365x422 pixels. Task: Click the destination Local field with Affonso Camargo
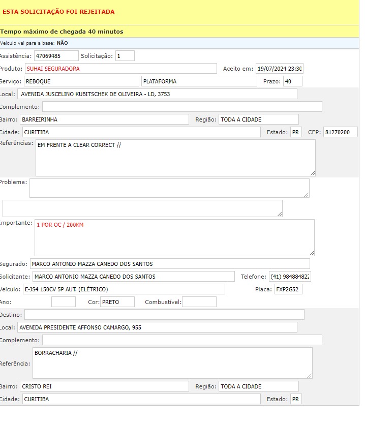point(157,327)
